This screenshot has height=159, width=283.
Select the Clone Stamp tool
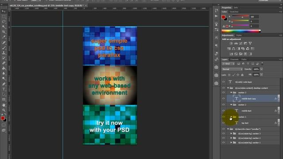[x=4, y=53]
